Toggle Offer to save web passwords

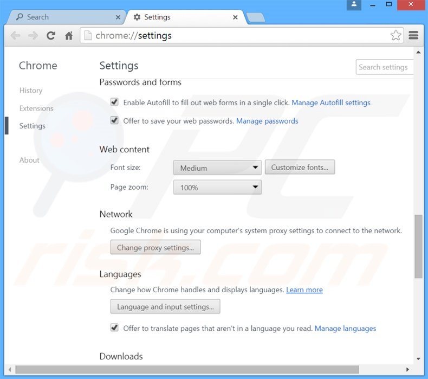click(x=114, y=120)
